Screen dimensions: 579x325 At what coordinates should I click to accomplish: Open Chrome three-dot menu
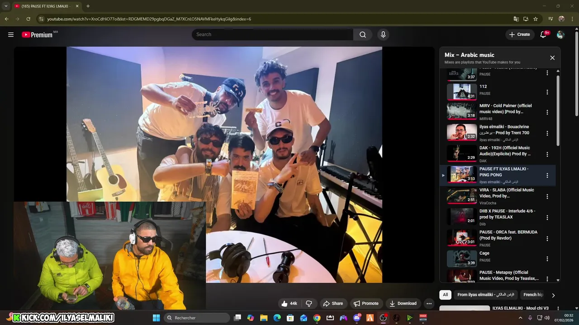[573, 19]
